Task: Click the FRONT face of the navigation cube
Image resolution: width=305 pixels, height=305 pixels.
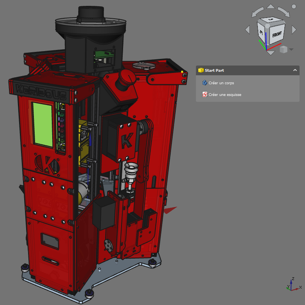Action: pyautogui.click(x=277, y=35)
